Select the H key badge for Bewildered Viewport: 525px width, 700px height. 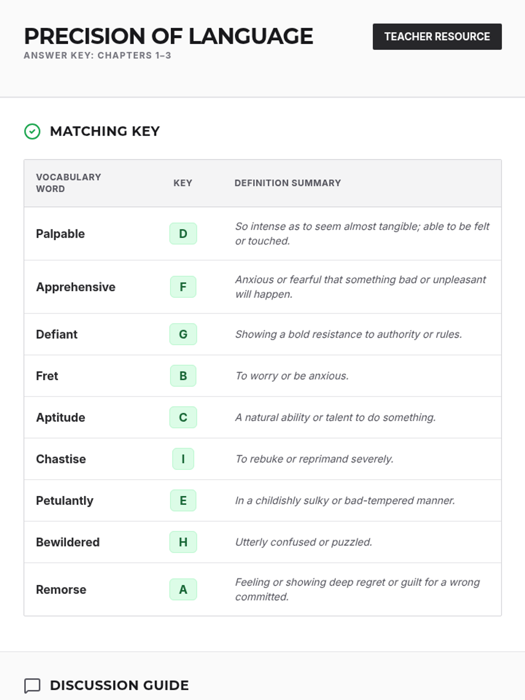[x=183, y=542]
